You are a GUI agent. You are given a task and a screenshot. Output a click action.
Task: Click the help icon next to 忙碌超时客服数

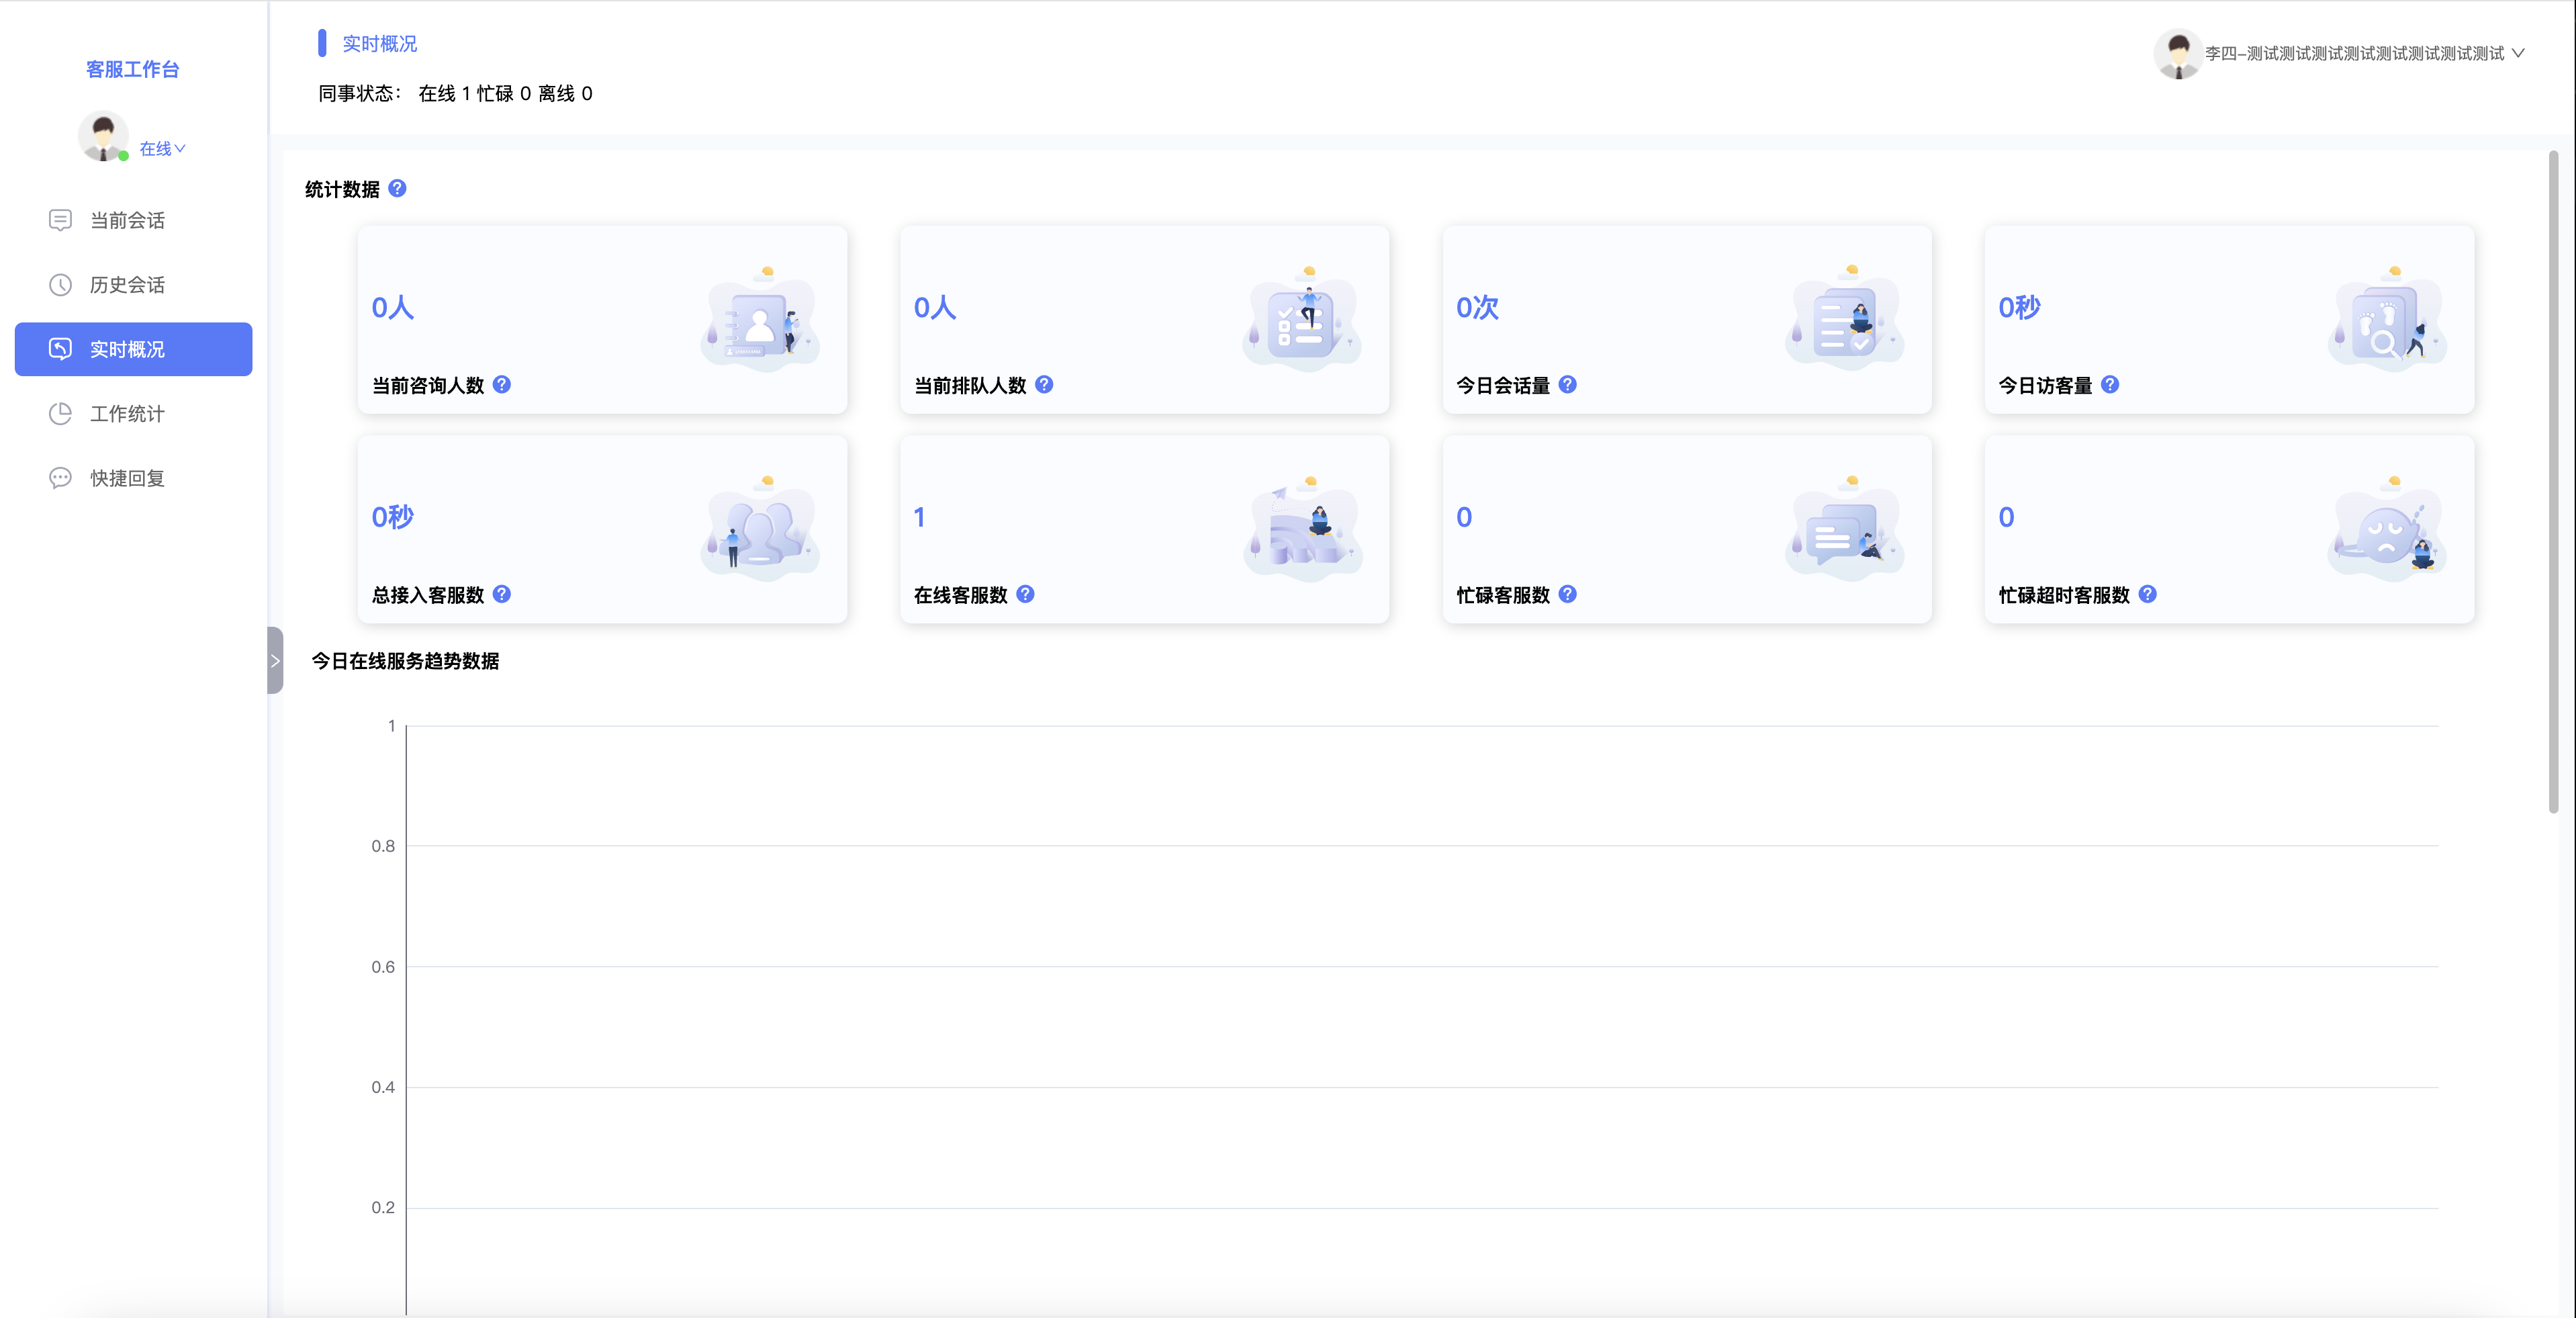pos(2148,594)
